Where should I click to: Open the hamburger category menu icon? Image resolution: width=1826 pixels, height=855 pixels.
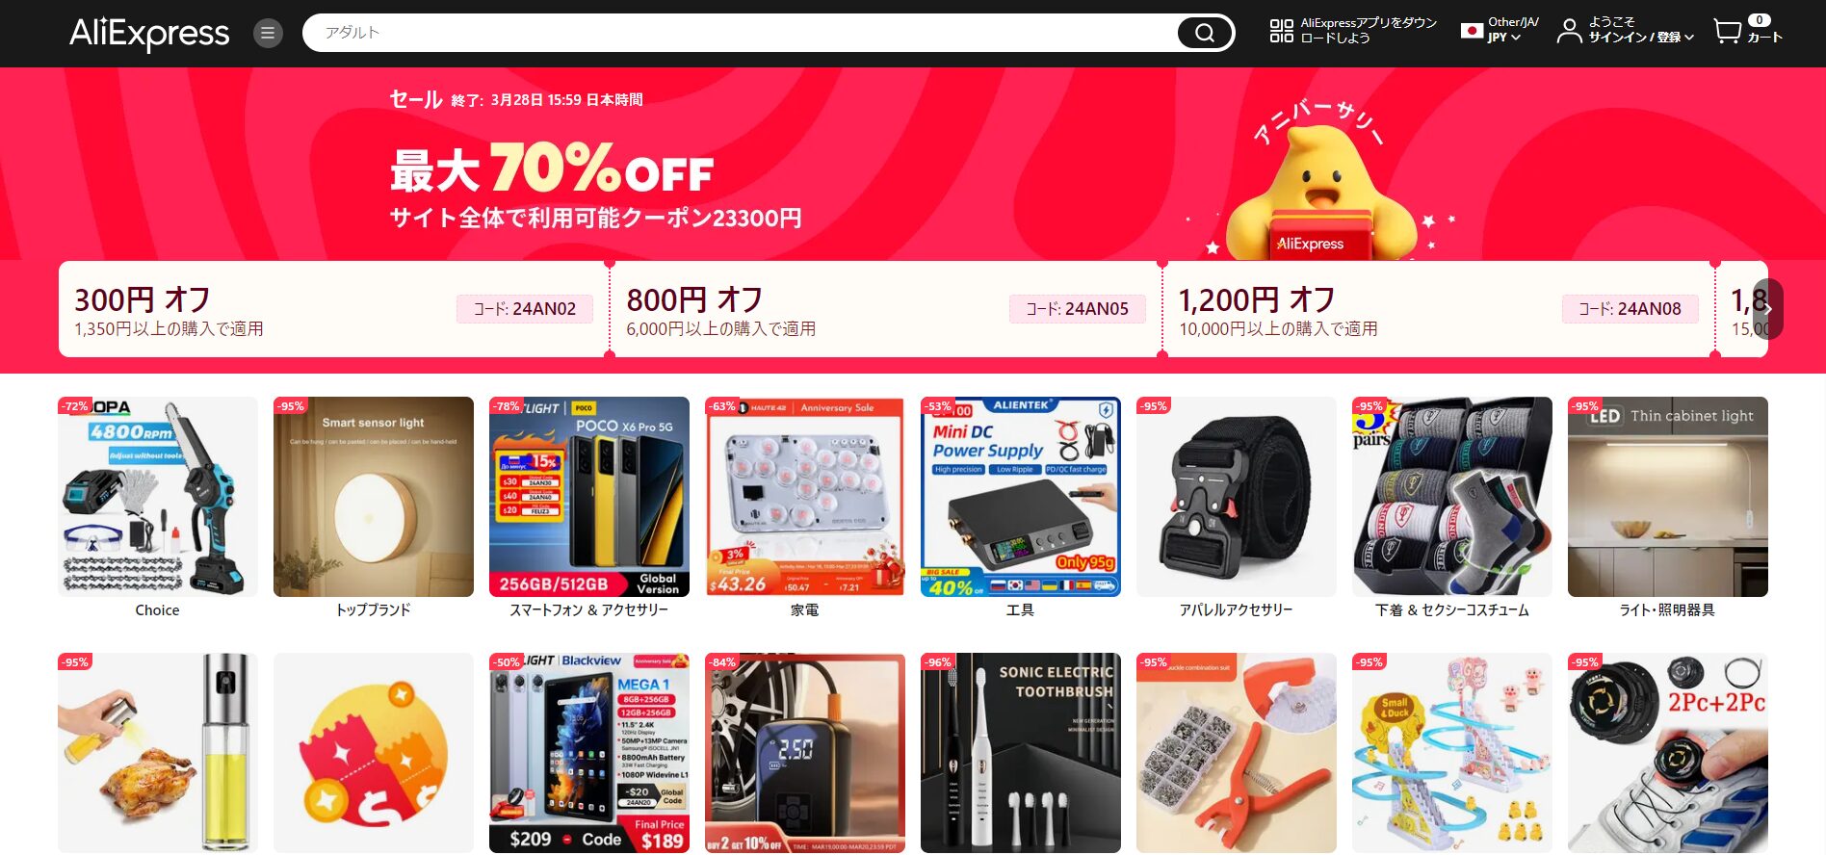click(268, 34)
